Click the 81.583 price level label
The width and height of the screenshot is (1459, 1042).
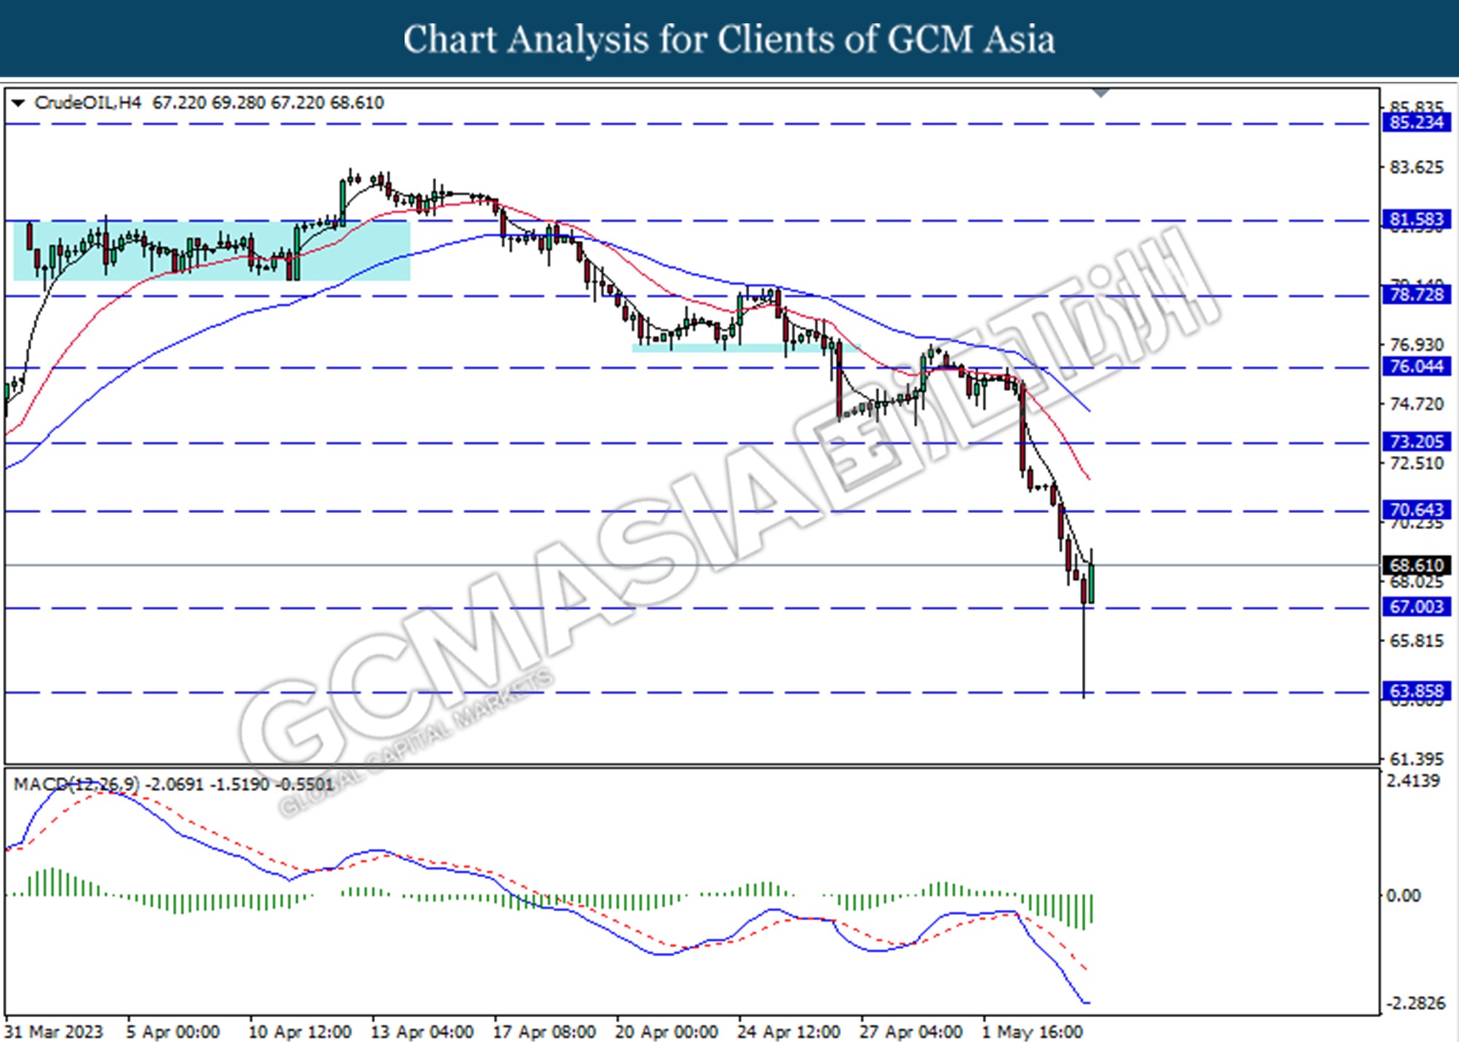click(x=1416, y=220)
